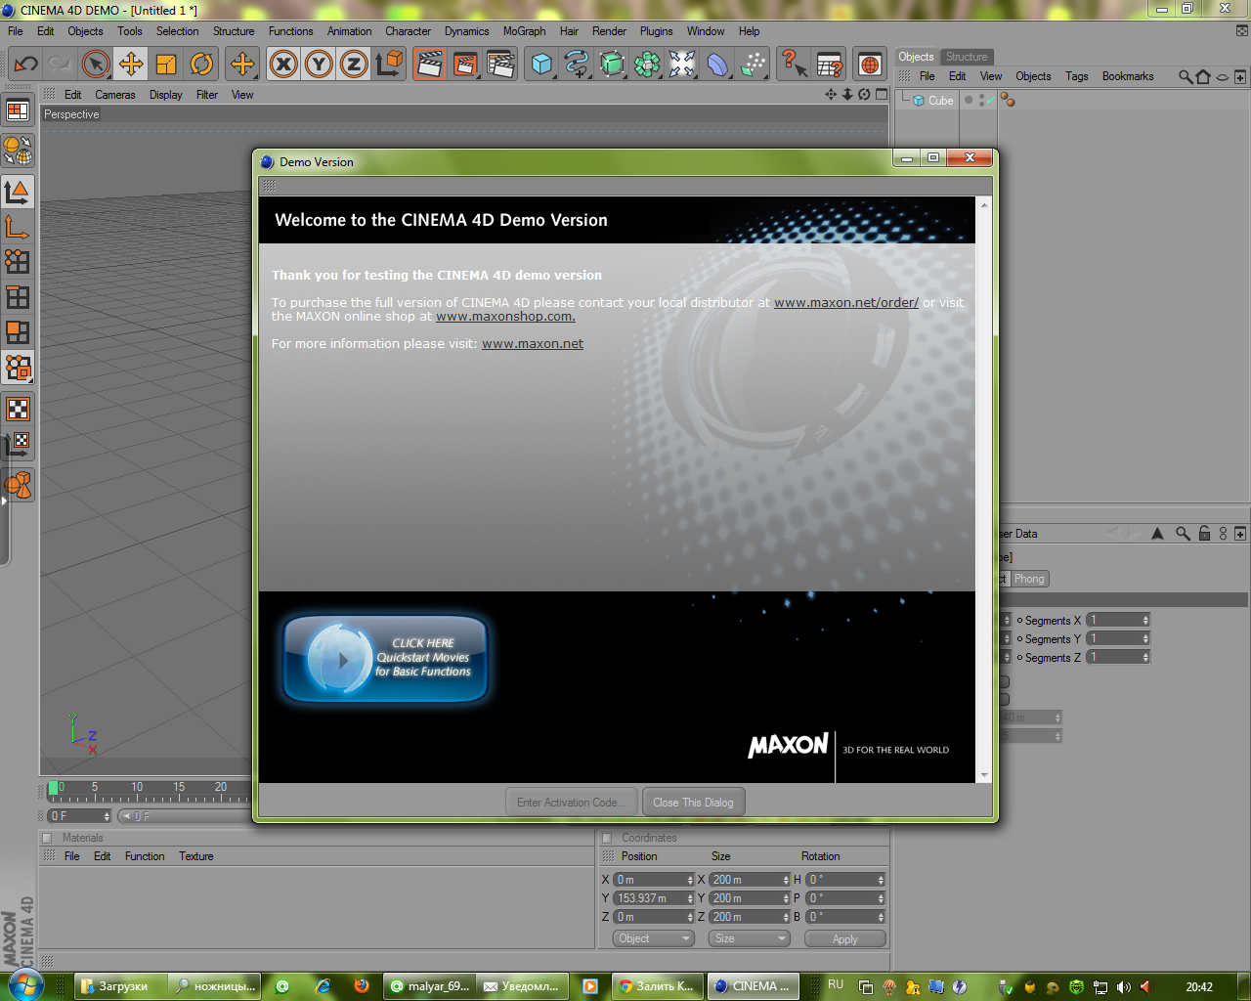Toggle the Z axis lock
Screen dimensions: 1251x1001
(354, 65)
